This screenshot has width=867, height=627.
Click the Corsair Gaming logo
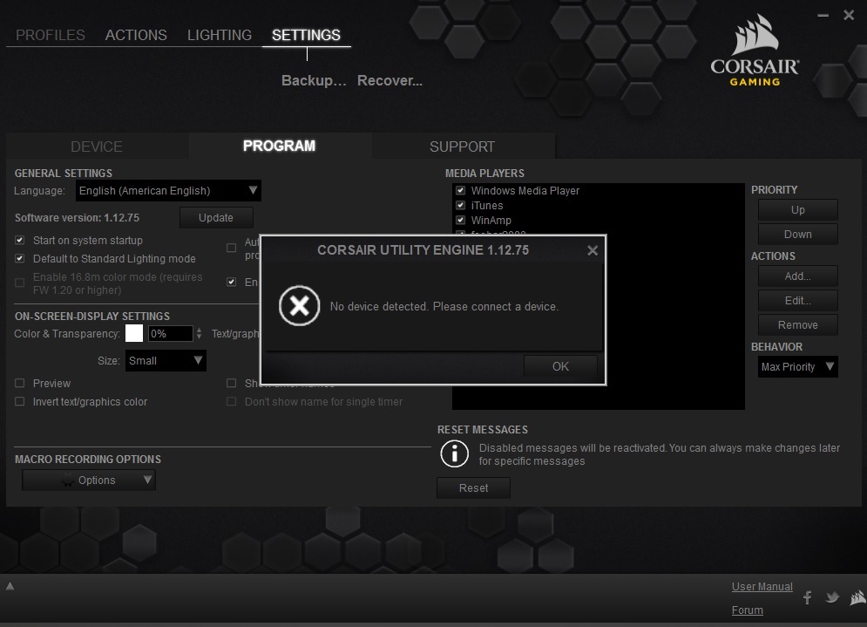755,51
